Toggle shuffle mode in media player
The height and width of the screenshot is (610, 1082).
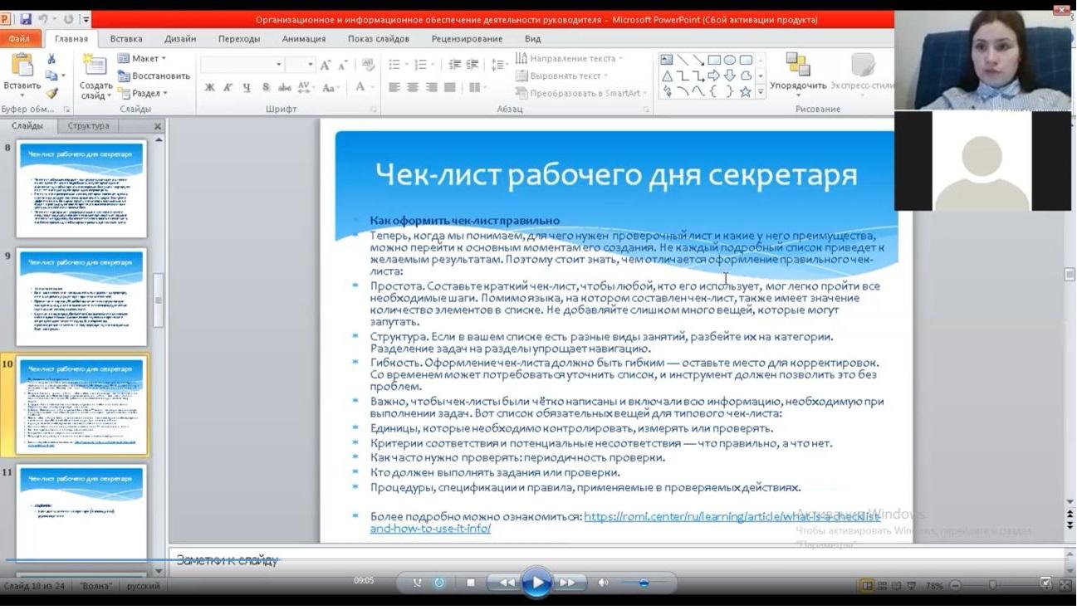tap(417, 583)
